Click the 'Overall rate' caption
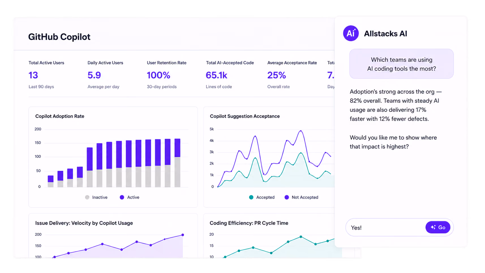Image resolution: width=485 pixels, height=273 pixels. click(278, 87)
